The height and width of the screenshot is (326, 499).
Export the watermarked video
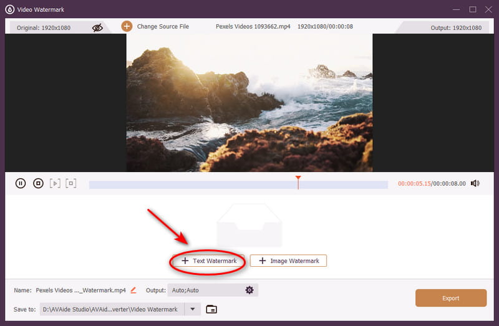click(x=450, y=298)
